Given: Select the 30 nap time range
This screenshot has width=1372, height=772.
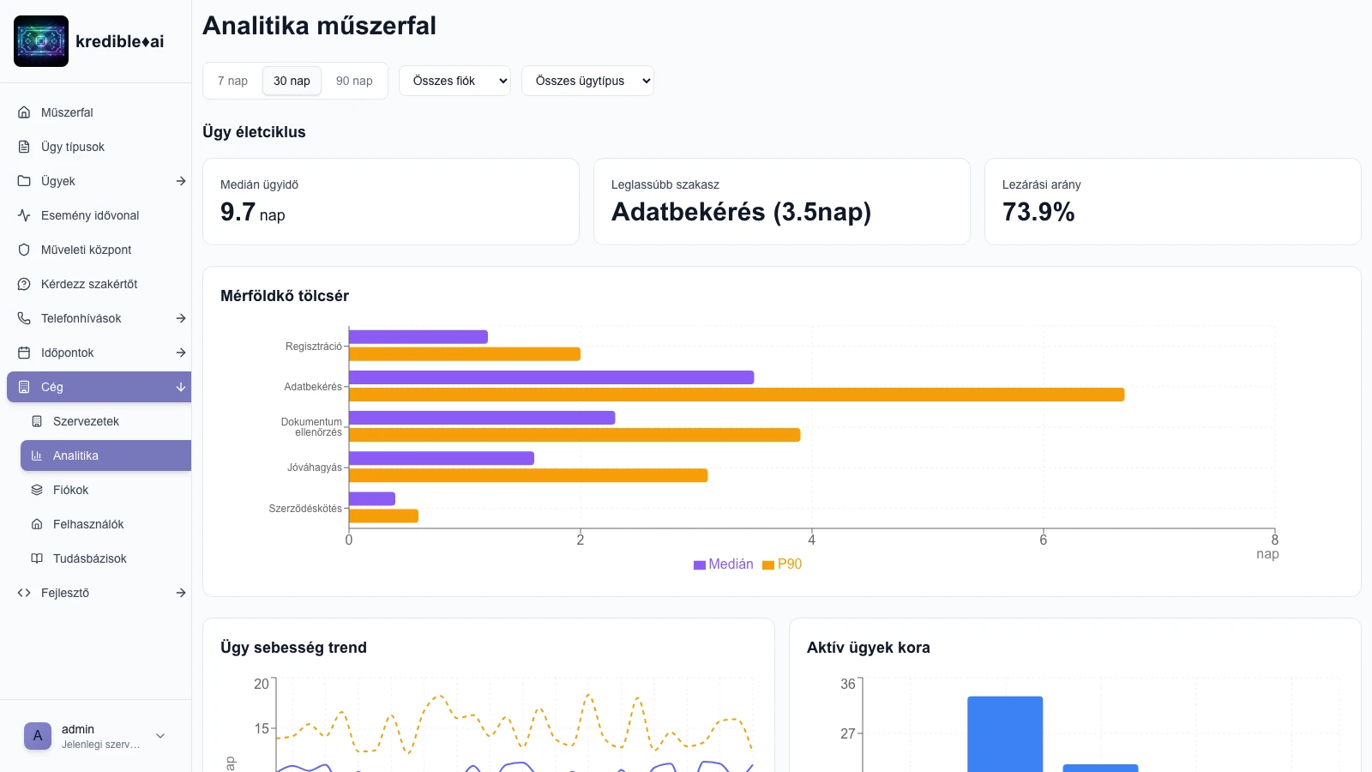Looking at the screenshot, I should click(x=292, y=81).
